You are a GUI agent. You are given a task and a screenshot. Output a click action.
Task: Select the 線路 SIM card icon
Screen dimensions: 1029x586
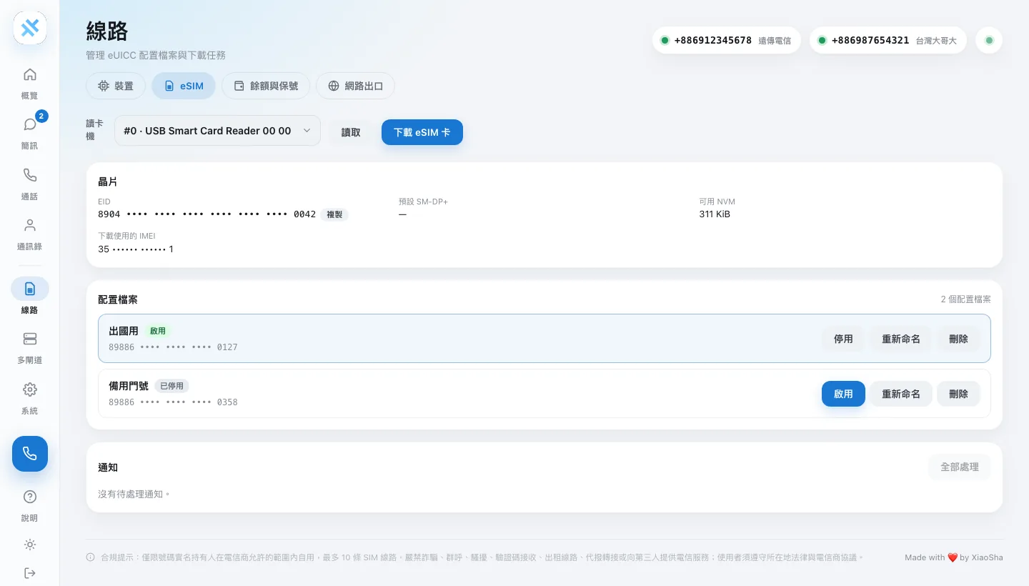pyautogui.click(x=30, y=289)
